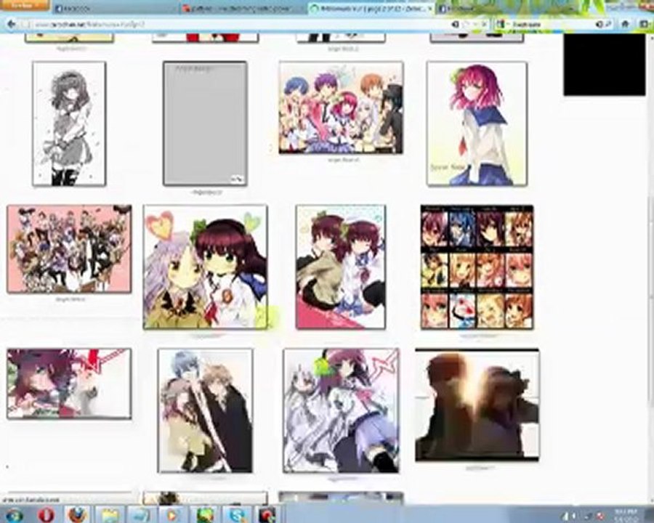Open the black-and-white sketch girl thumbnail
654x523 pixels.
(x=69, y=123)
